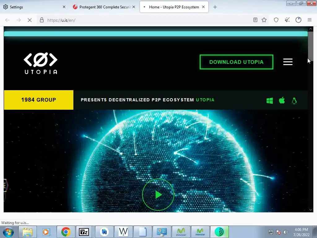Open site security lock info
This screenshot has height=238, width=317.
pyautogui.click(x=42, y=20)
